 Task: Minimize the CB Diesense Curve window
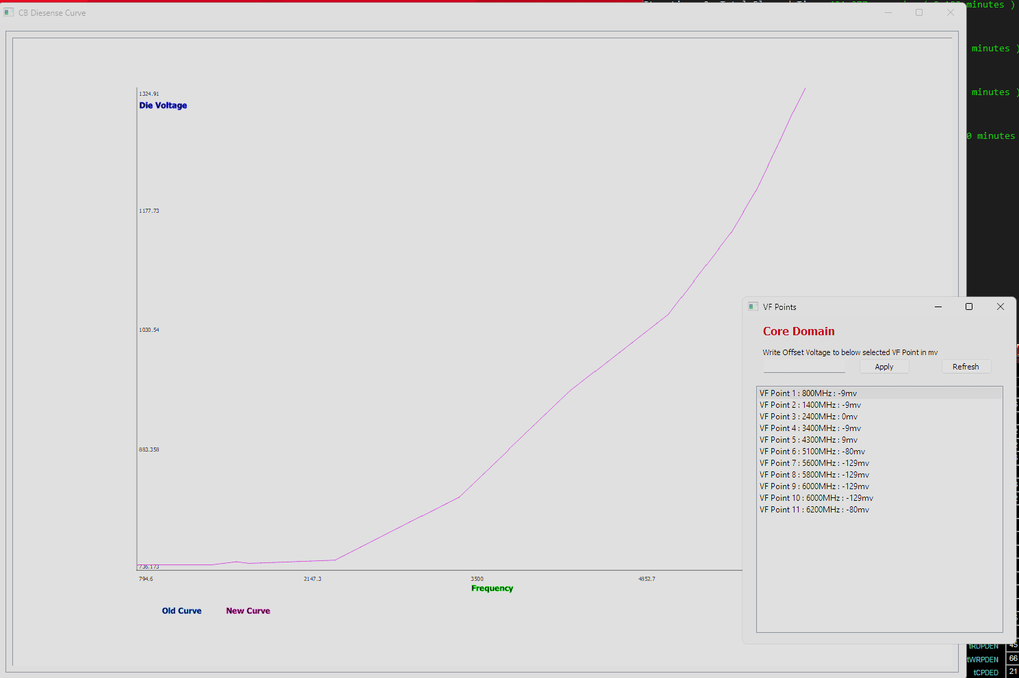[x=888, y=12]
